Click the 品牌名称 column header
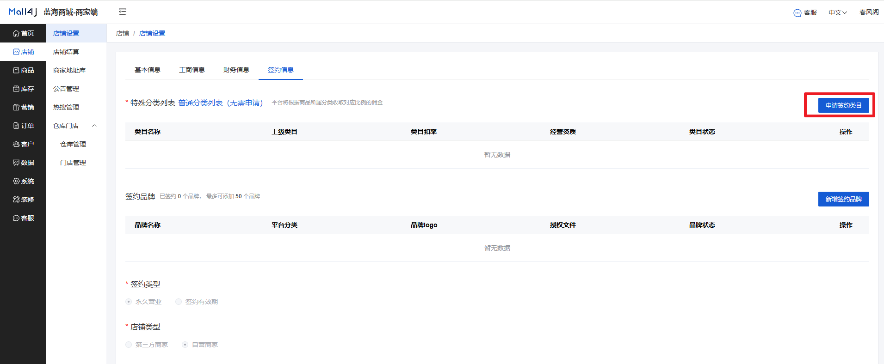The height and width of the screenshot is (364, 884). (x=148, y=225)
